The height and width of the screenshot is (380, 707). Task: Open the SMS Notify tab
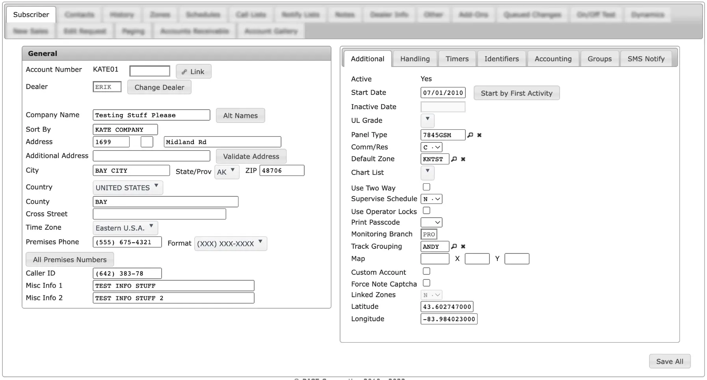pos(646,59)
